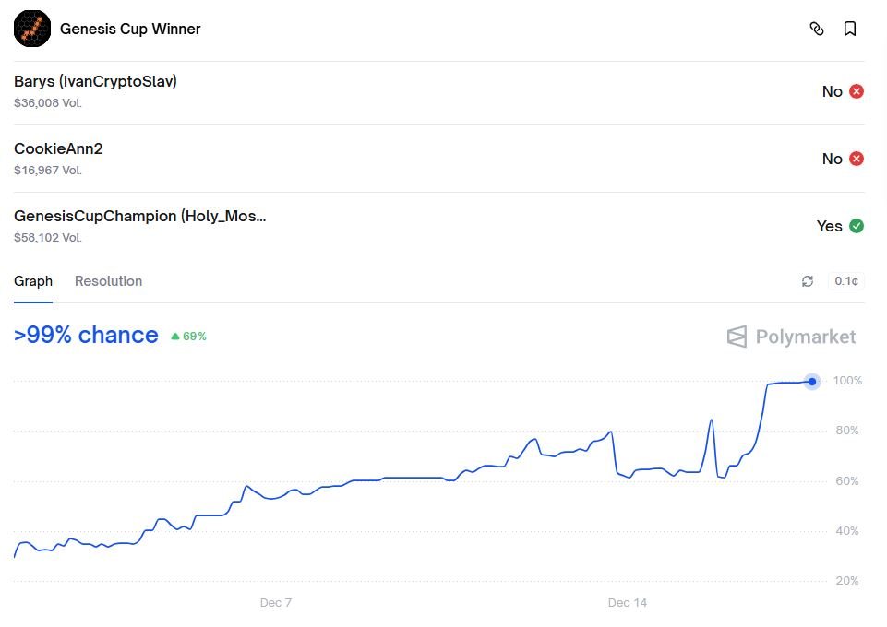Click the green 69% up-arrow indicator
The height and width of the screenshot is (627, 887).
coord(188,337)
